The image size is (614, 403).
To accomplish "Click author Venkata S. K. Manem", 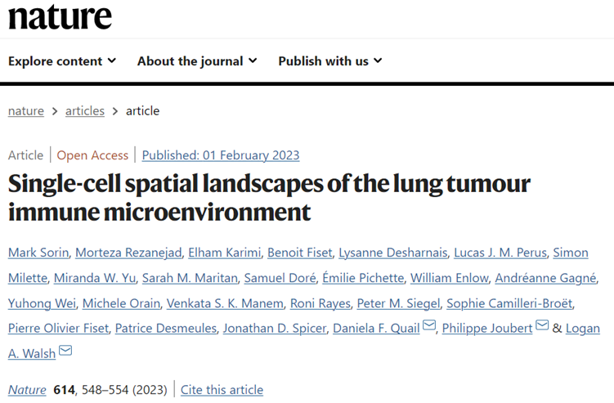I will [224, 303].
